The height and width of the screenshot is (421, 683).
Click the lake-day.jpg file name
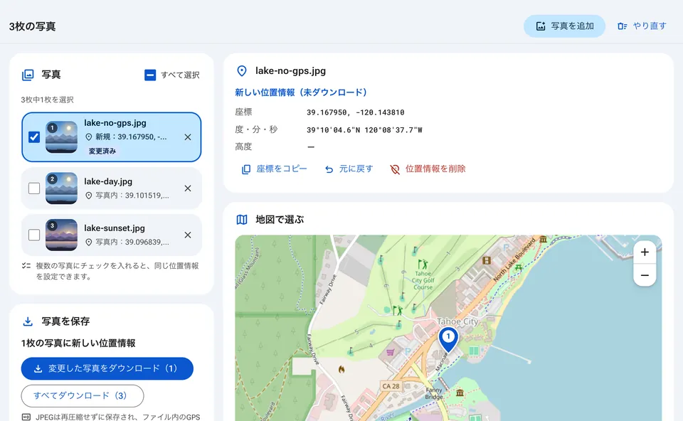coord(108,181)
